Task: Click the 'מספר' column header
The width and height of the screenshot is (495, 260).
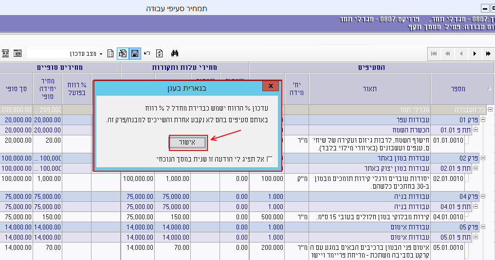Action: [x=458, y=88]
